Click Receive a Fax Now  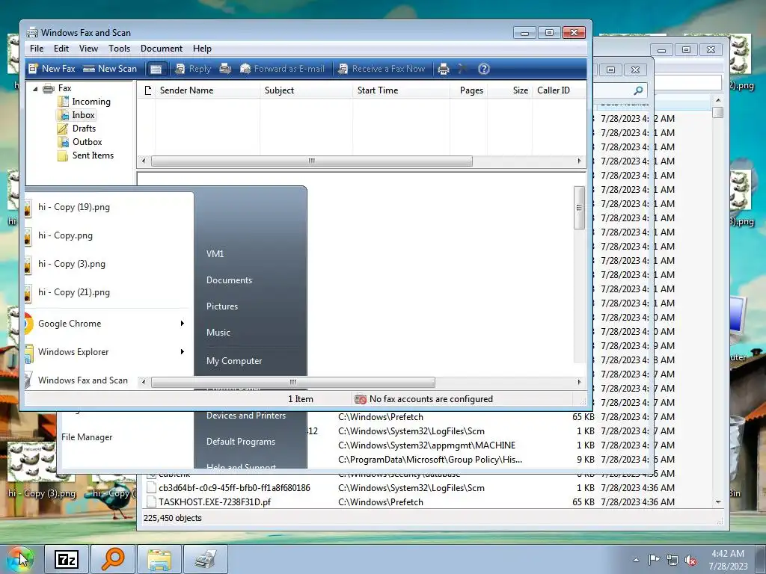point(382,69)
